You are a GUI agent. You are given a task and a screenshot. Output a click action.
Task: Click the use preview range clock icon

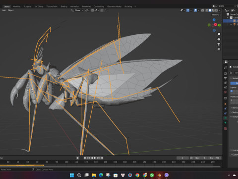[191, 158]
